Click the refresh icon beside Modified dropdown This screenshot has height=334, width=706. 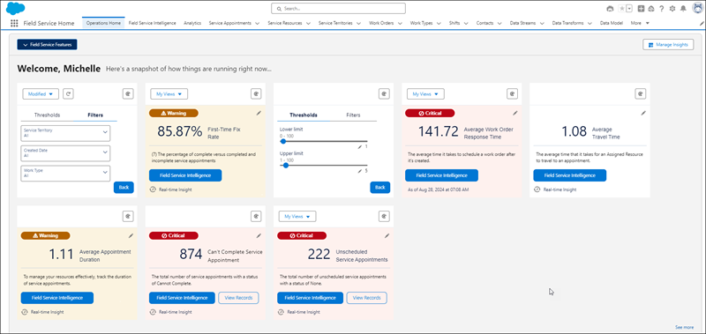(68, 94)
